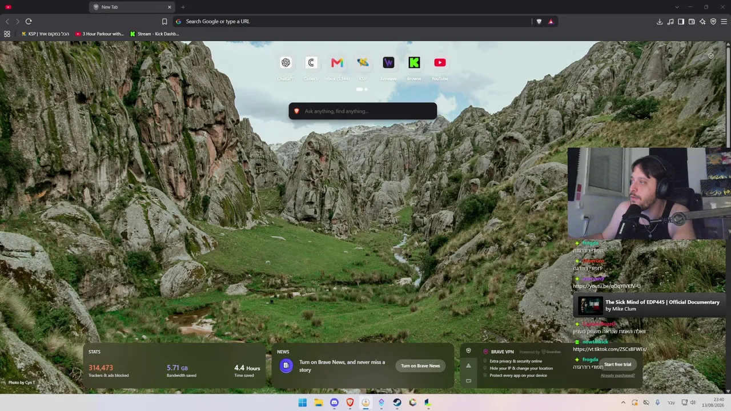
Task: Click the system tray microphone icon
Action: click(x=657, y=403)
